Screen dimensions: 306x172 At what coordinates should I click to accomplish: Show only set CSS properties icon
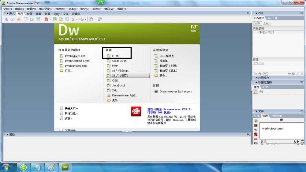[x=266, y=73]
